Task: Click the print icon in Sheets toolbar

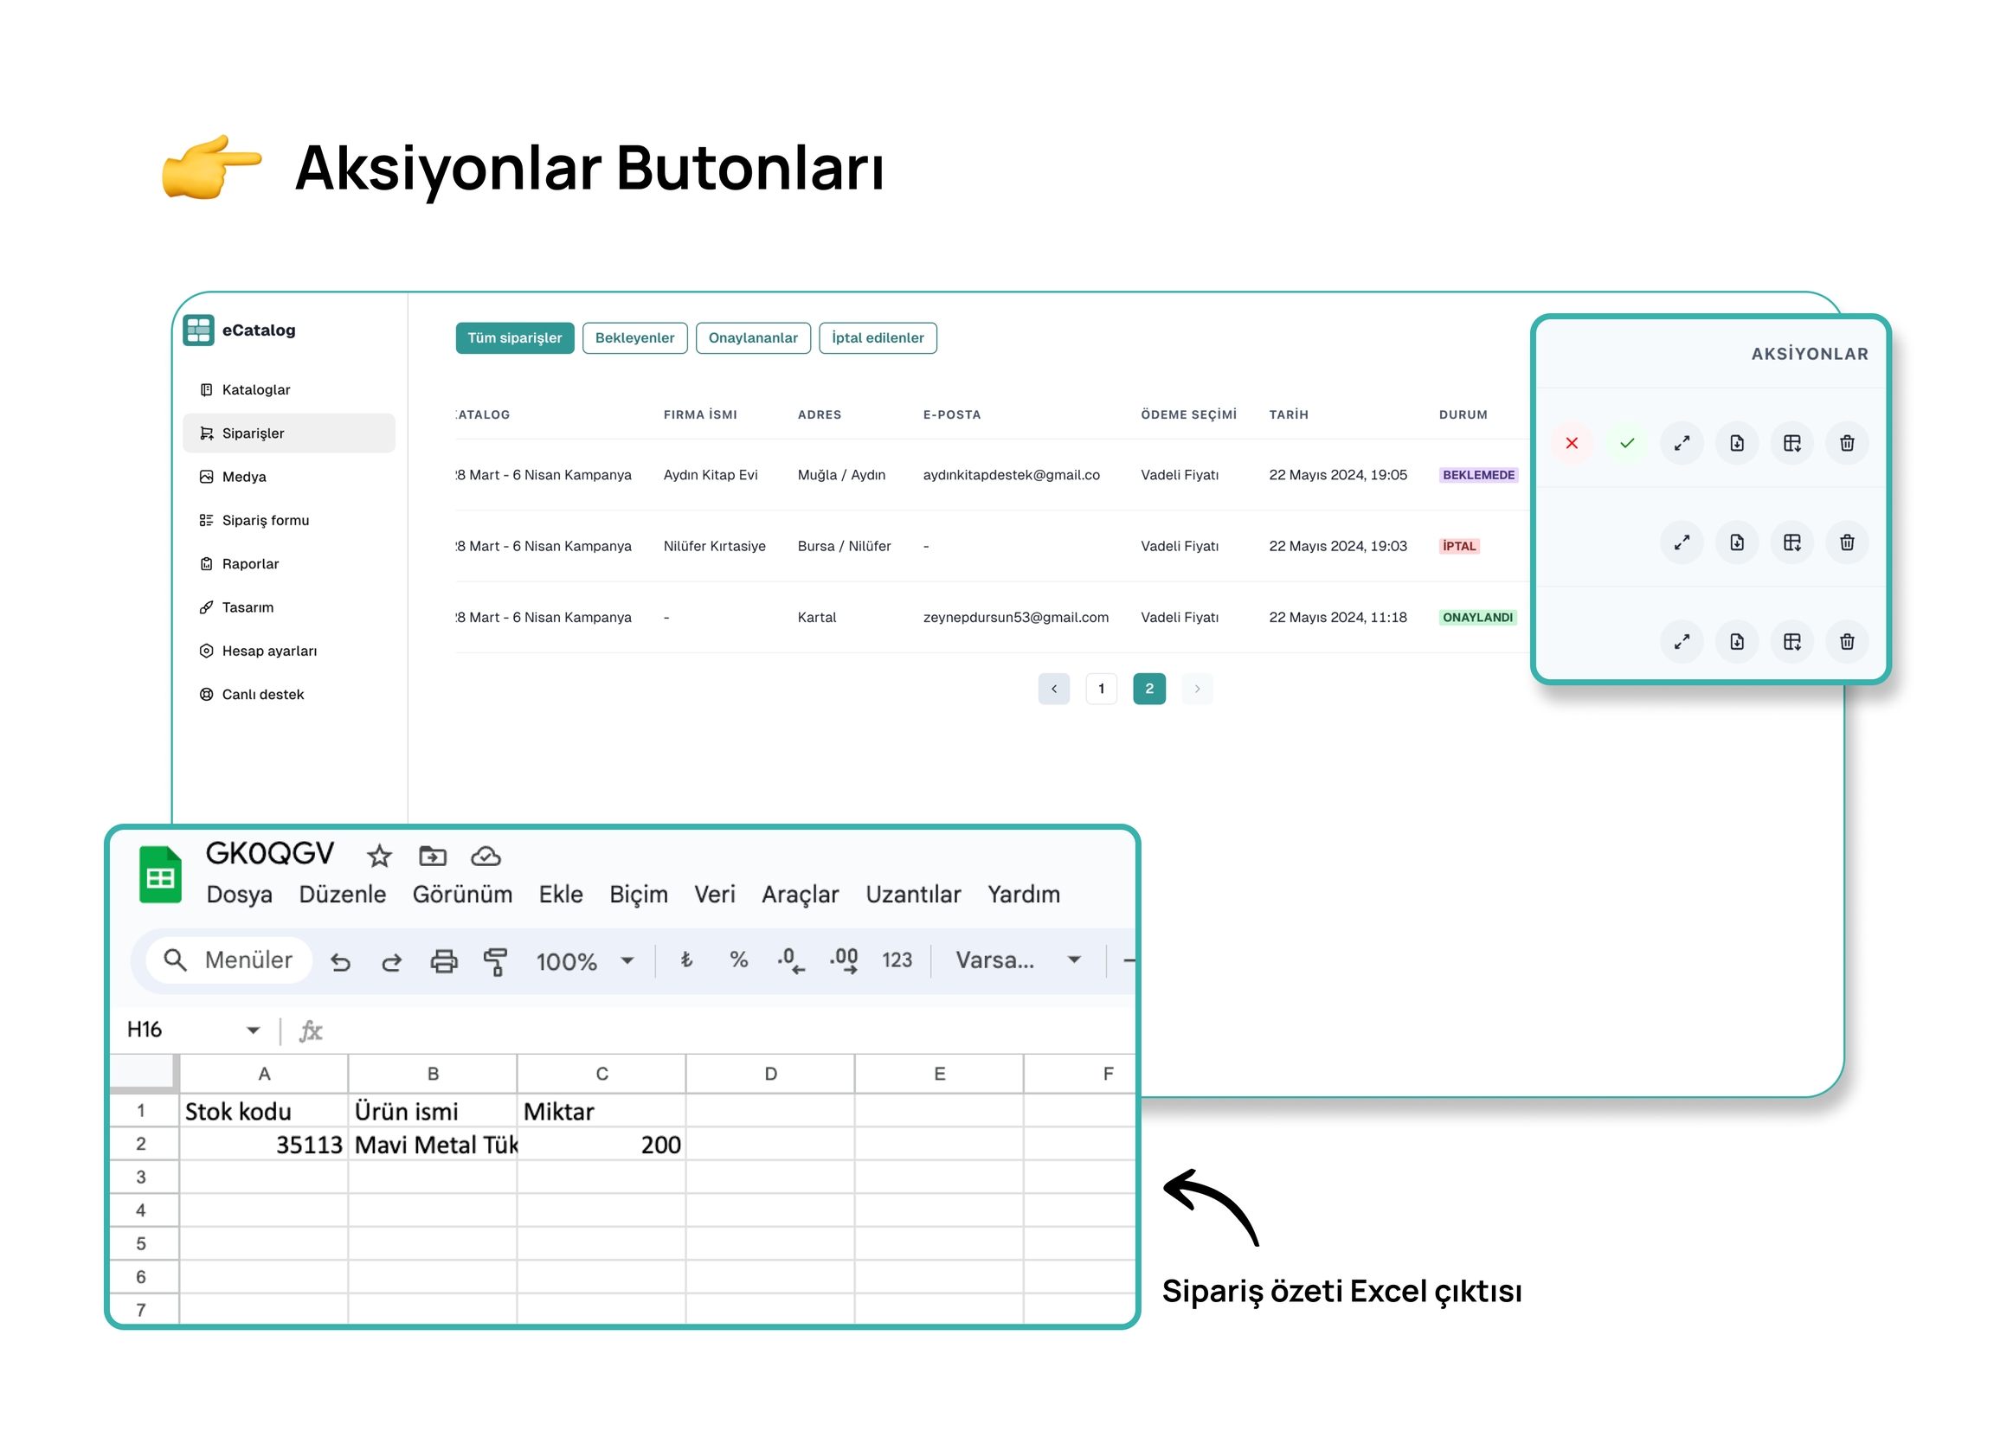Action: click(443, 960)
